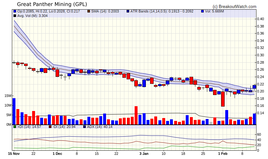
Task: Click the grey volume bar near late January
Action: click(211, 123)
